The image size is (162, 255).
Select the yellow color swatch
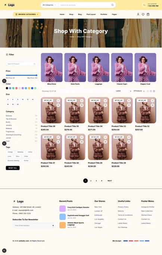(29, 88)
